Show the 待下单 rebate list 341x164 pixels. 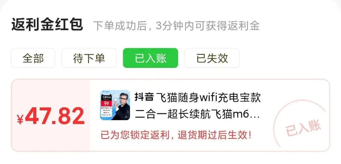point(89,58)
